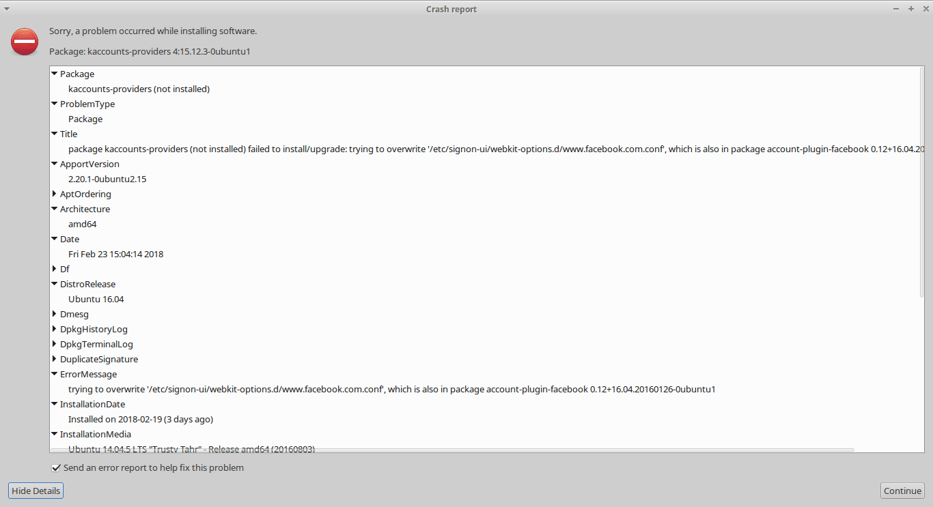Image resolution: width=933 pixels, height=507 pixels.
Task: Click the red stop error icon
Action: (x=24, y=42)
